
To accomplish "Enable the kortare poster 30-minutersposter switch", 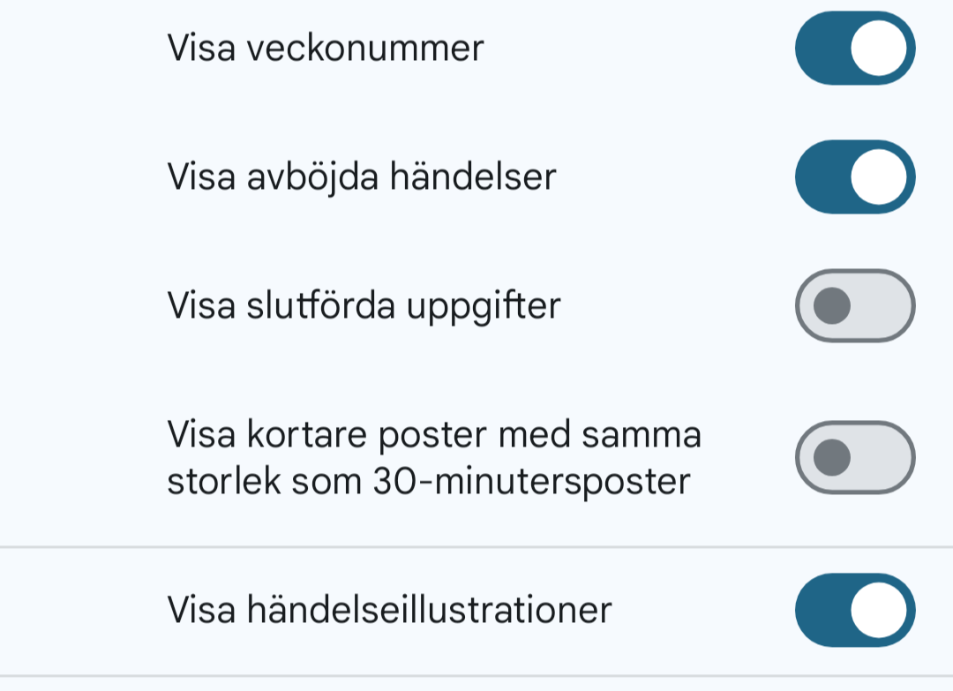I will [x=855, y=458].
